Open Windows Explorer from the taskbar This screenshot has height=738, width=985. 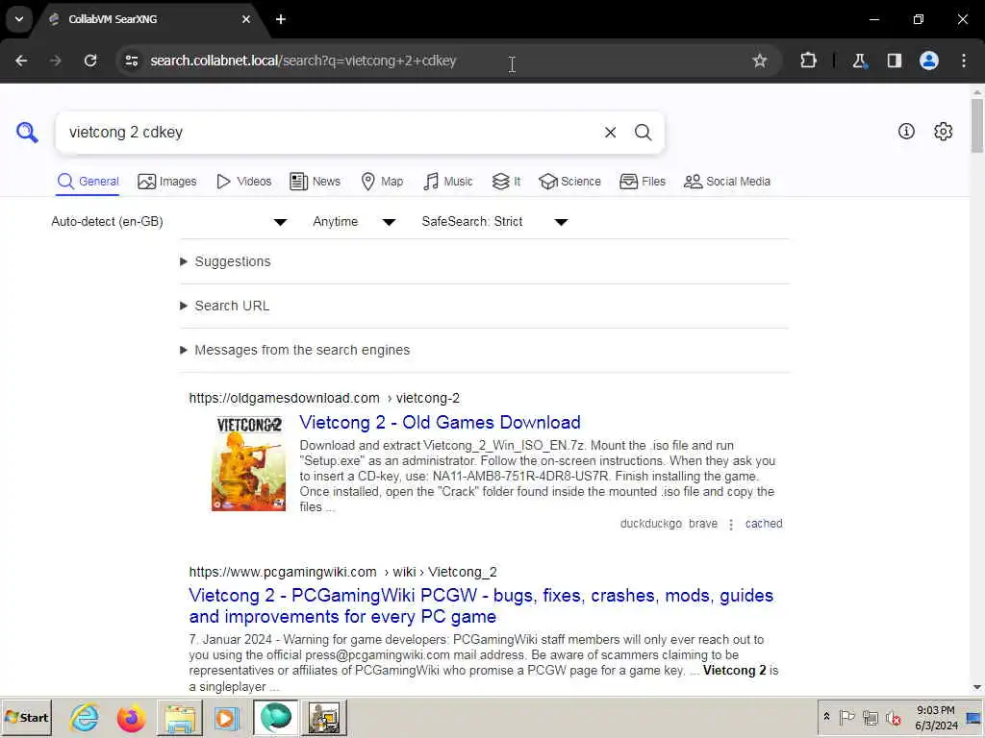click(x=180, y=717)
